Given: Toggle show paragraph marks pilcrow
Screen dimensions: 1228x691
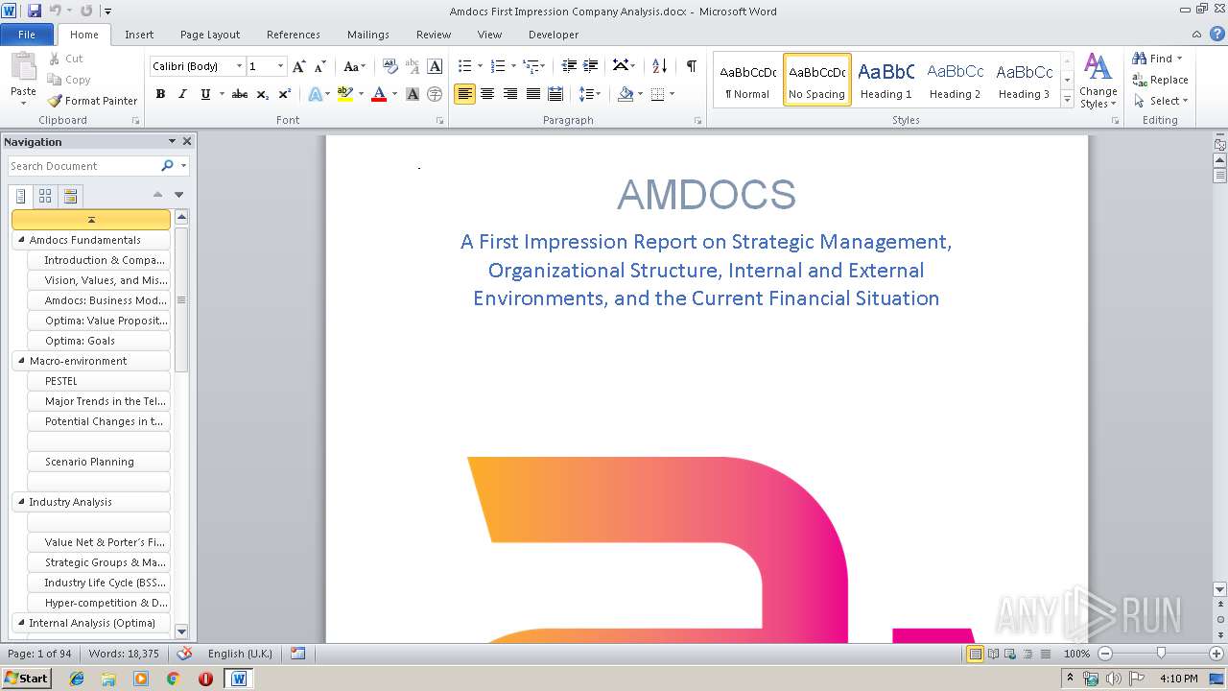Looking at the screenshot, I should [x=691, y=66].
